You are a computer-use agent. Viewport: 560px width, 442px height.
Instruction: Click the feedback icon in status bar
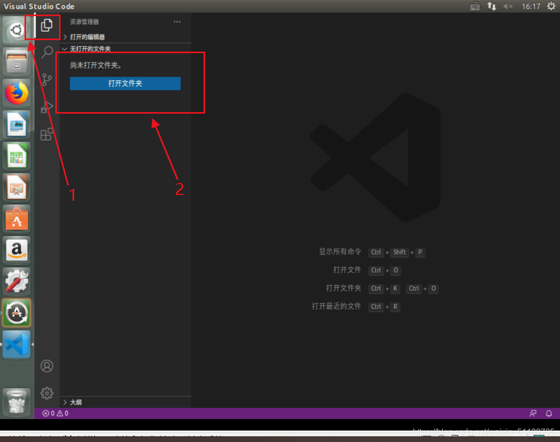533,413
